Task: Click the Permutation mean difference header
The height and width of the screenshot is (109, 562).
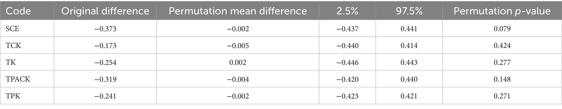Action: click(238, 11)
